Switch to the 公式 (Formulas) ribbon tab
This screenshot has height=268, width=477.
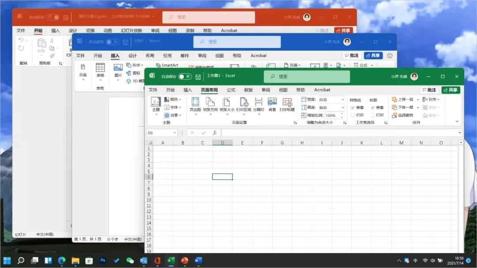coord(231,90)
